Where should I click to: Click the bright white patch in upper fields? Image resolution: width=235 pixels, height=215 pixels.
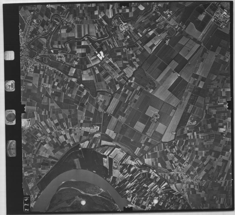tap(100, 55)
